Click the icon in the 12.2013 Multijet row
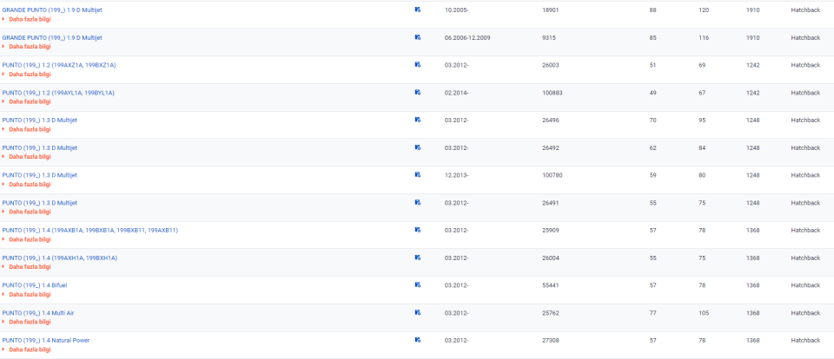The image size is (834, 359). click(418, 175)
